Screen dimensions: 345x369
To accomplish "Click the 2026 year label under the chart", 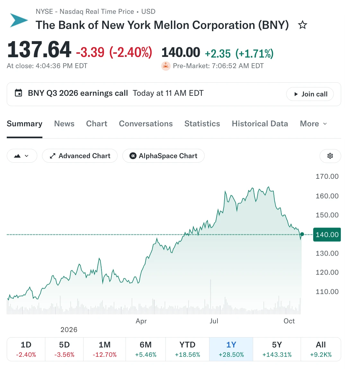I will pyautogui.click(x=69, y=330).
